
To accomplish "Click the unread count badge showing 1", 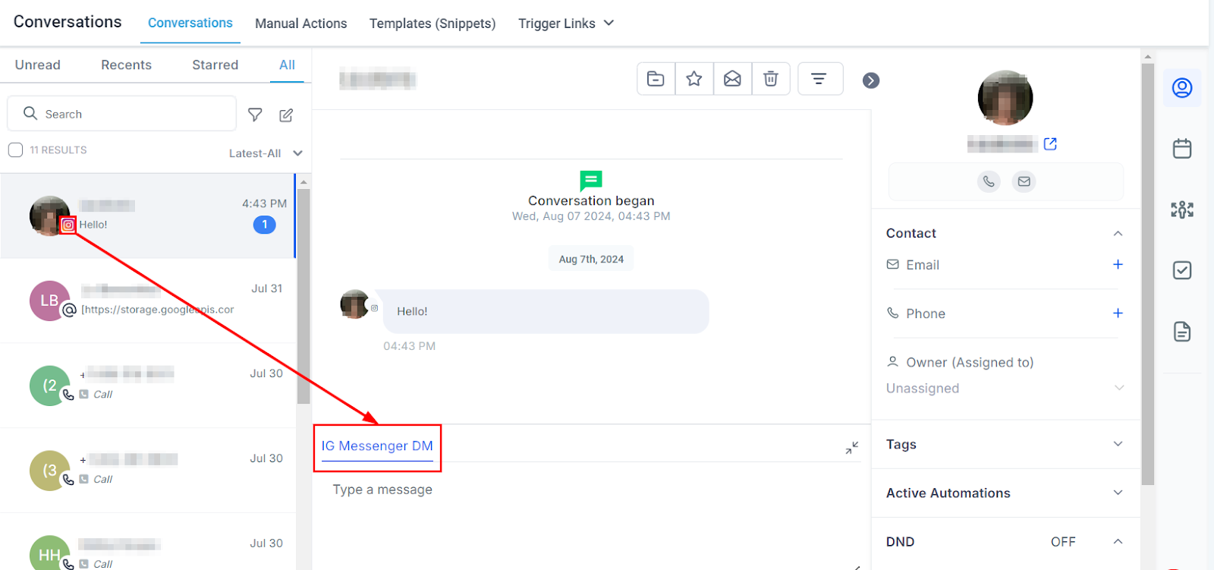I will coord(265,225).
